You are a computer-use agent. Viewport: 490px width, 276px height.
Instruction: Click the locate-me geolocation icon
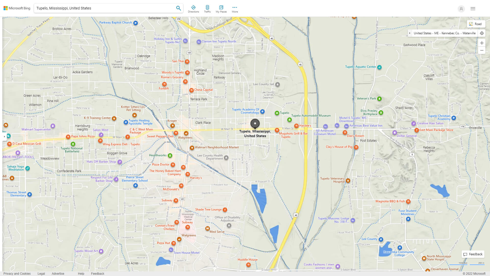[x=482, y=33]
